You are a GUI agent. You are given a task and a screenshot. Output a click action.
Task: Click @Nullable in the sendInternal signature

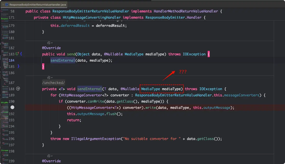(130, 89)
